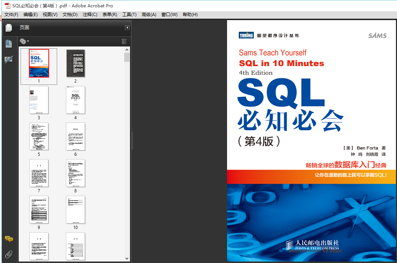The image size is (397, 263).
Task: Select page 10 thumbnail
Action: 75,210
